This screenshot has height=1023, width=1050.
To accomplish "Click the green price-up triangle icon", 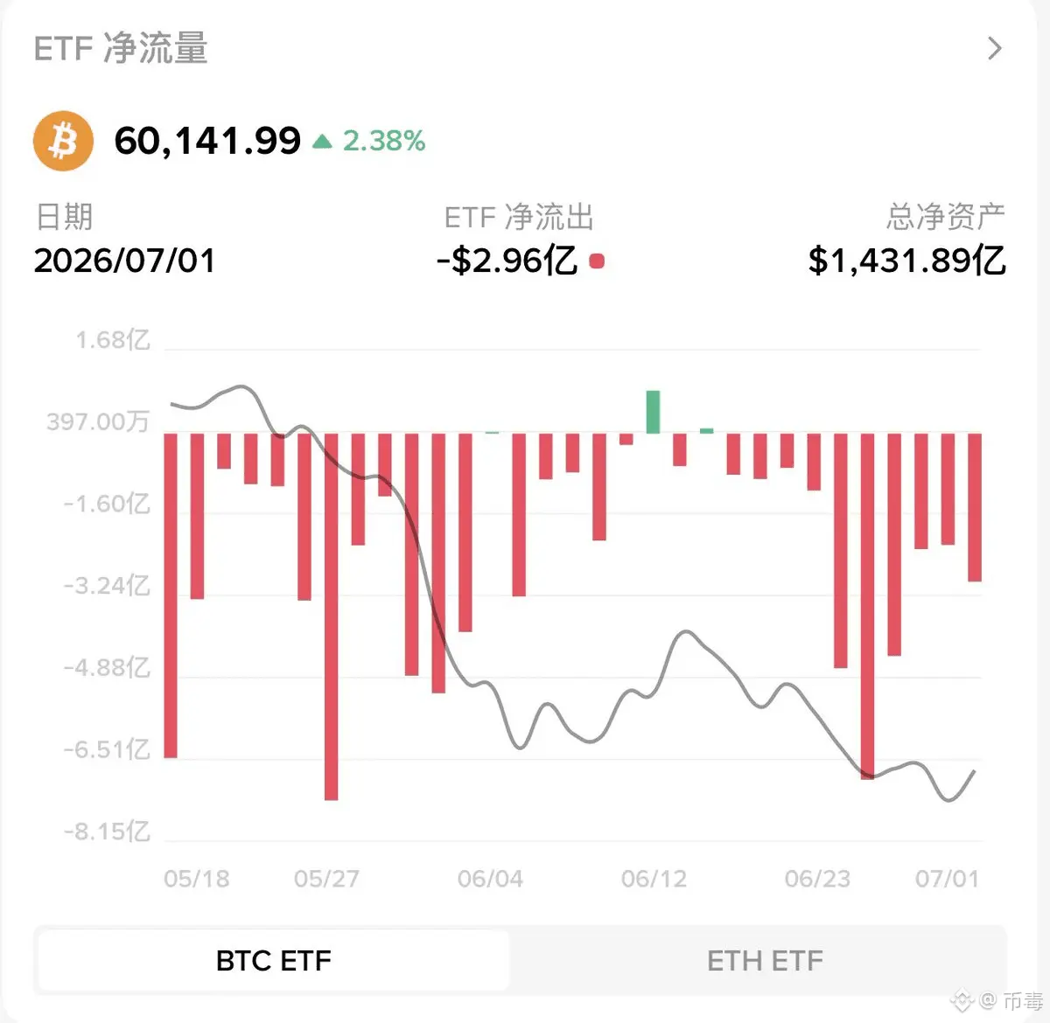I will tap(322, 141).
